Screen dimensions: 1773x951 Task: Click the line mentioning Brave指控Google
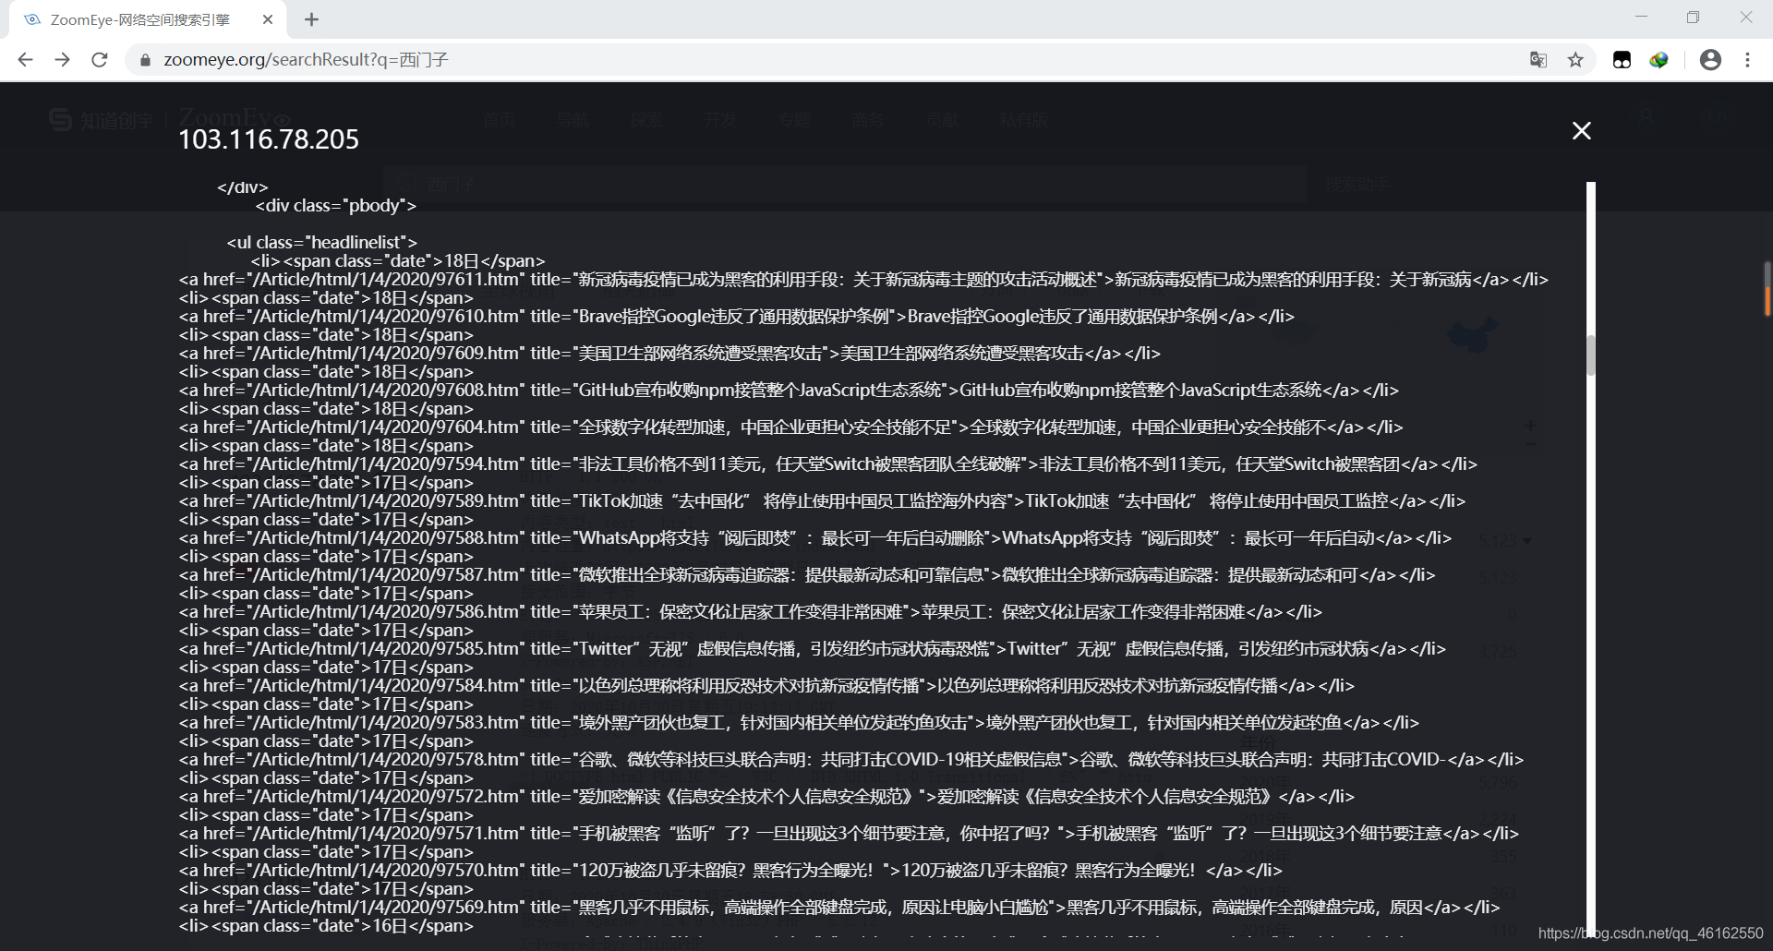(x=737, y=317)
